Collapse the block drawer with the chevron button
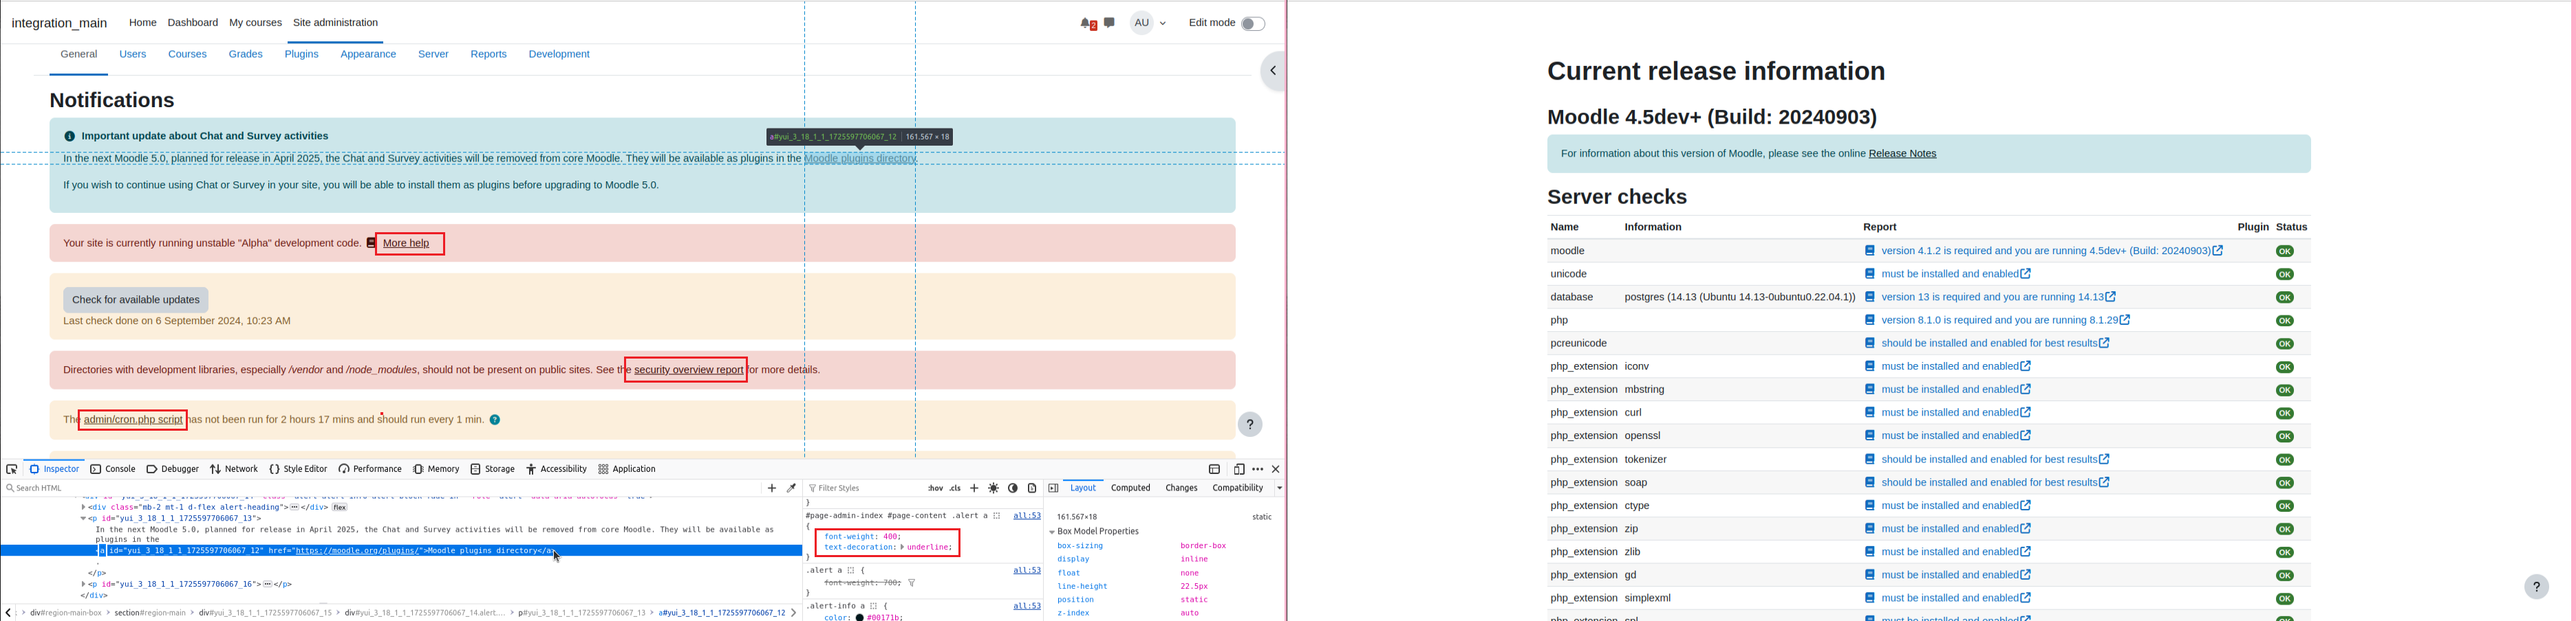This screenshot has width=2576, height=621. pos(1272,71)
